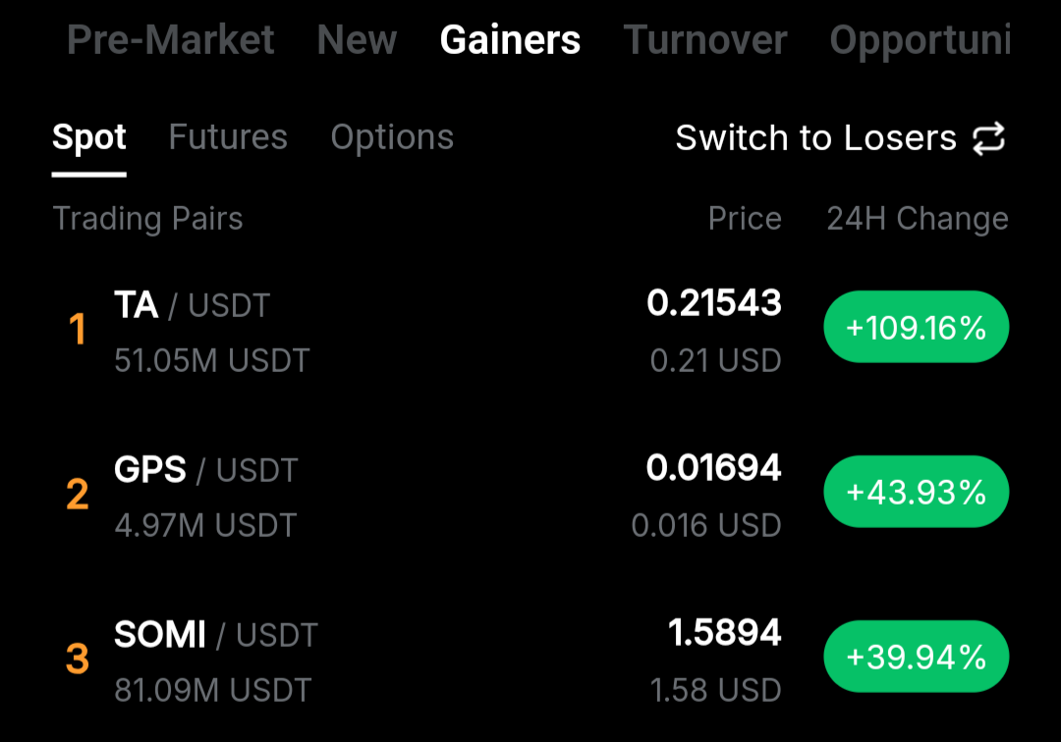Go to the Opportunities tab
This screenshot has height=742, width=1061.
[920, 40]
